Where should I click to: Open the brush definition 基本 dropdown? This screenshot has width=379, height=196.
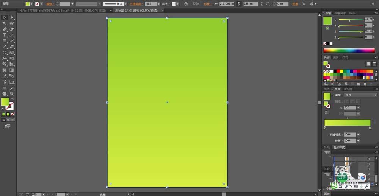[x=126, y=4]
